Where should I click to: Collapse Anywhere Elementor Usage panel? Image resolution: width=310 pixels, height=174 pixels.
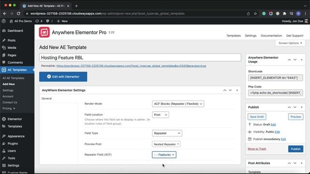tap(302, 59)
